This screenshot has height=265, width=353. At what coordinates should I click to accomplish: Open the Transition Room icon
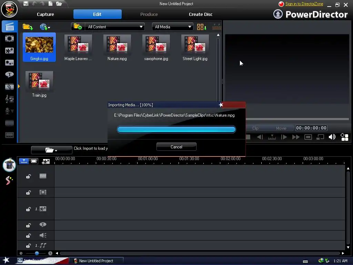pyautogui.click(x=9, y=87)
